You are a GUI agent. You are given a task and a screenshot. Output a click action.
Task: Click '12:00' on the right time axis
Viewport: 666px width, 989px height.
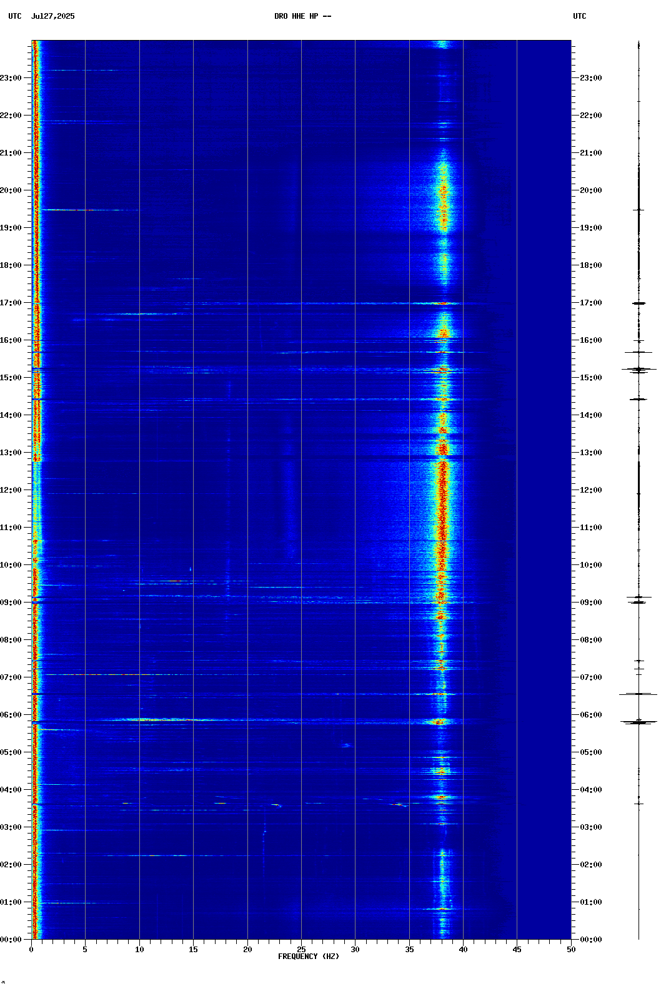(591, 490)
